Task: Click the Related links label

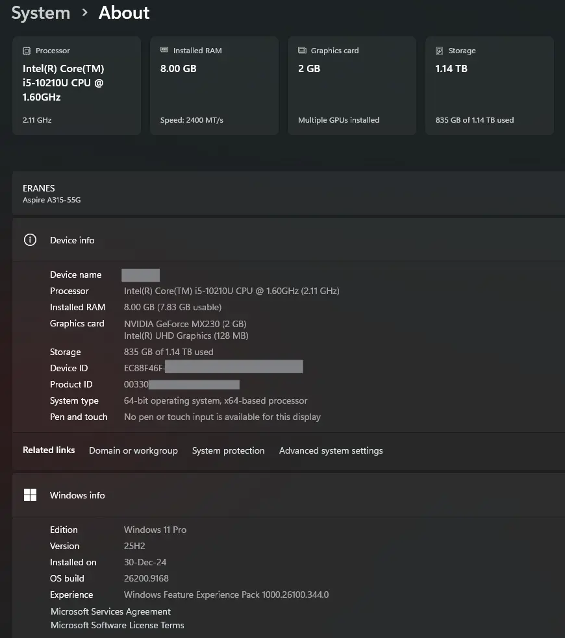Action: [49, 450]
